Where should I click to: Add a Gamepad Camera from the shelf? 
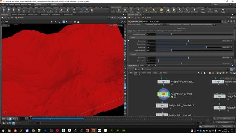pyautogui.click(x=223, y=10)
